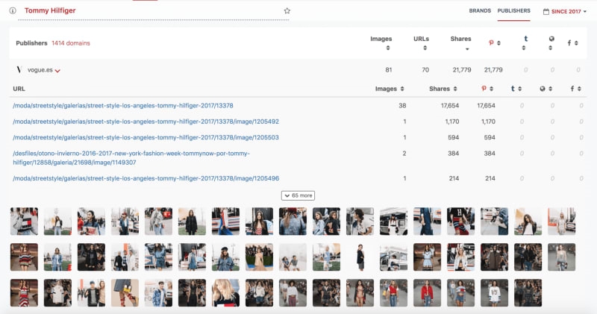Expand the 65 more URLs button

(298, 195)
